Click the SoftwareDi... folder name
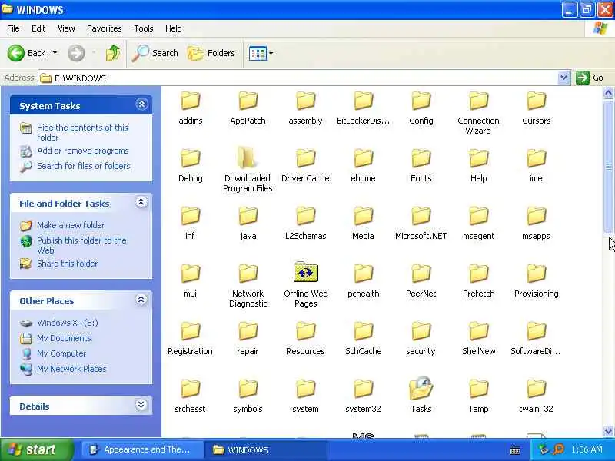 [536, 351]
